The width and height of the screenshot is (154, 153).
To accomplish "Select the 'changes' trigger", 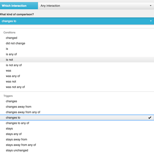I will pyautogui.click(x=77, y=101).
